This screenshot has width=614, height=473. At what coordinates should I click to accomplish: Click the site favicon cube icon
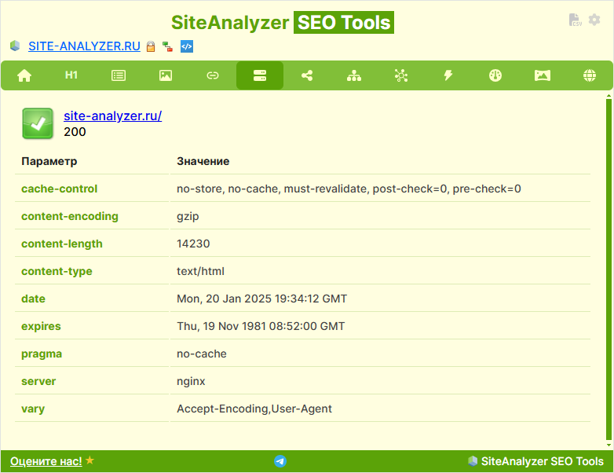click(15, 46)
